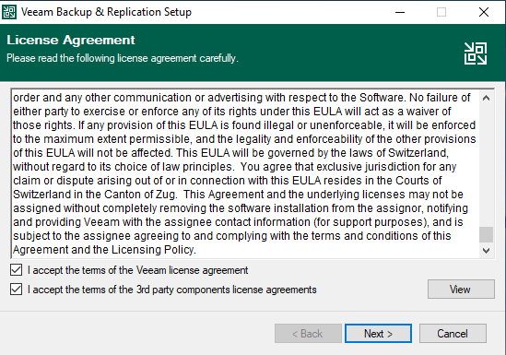Viewport: 506px width, 355px height.
Task: Open third-party licenses with View button
Action: [461, 290]
